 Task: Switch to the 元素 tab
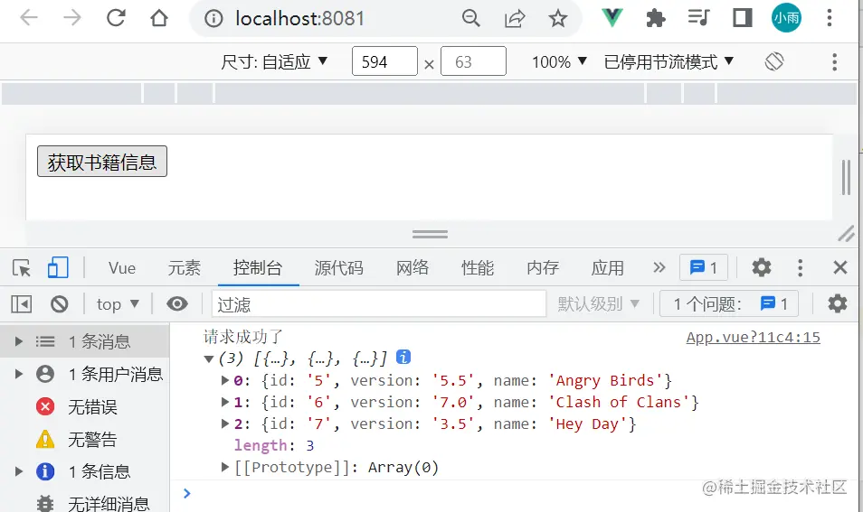coord(184,268)
